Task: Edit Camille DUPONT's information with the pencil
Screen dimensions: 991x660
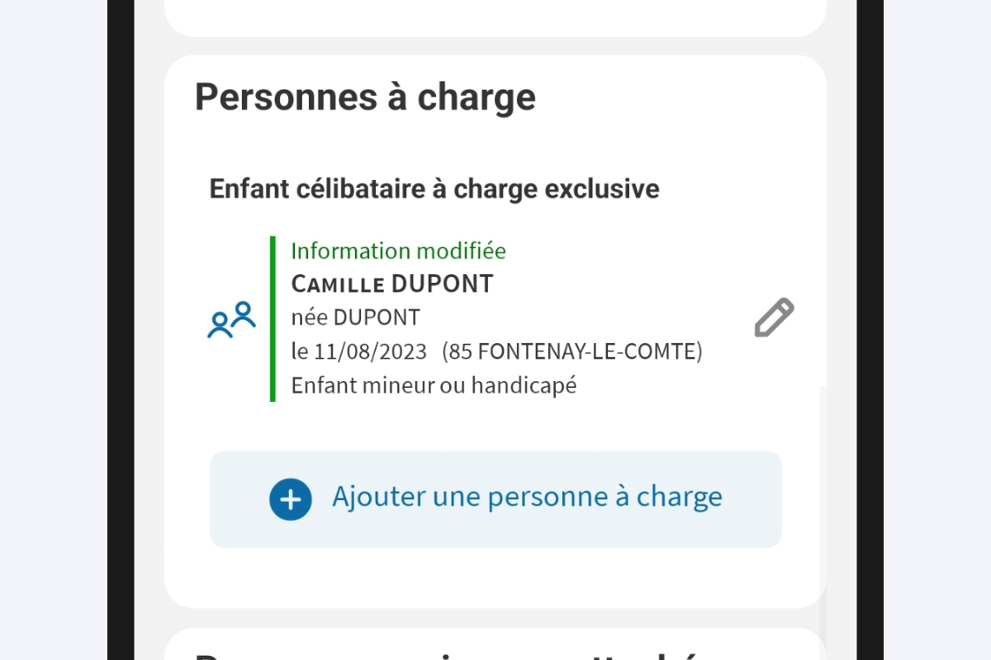Action: pyautogui.click(x=774, y=318)
